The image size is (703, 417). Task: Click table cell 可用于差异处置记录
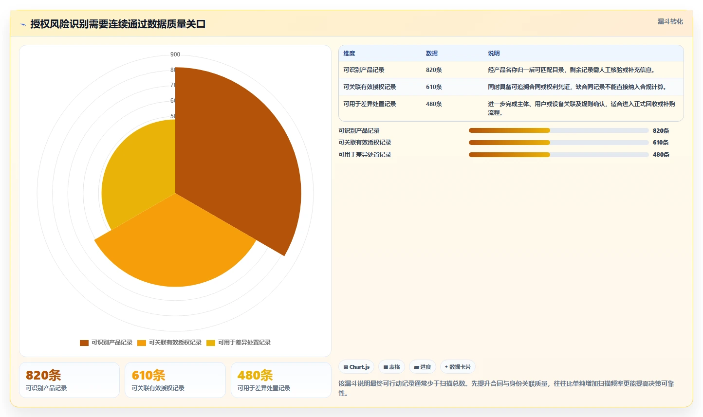pos(370,104)
